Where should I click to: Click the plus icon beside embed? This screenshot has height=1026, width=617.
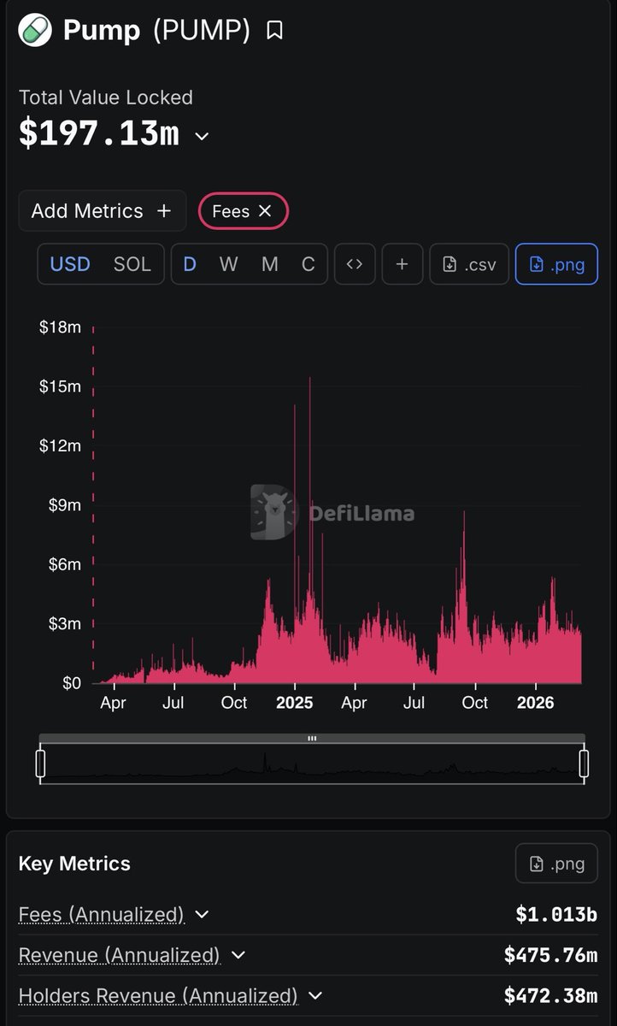(x=403, y=264)
